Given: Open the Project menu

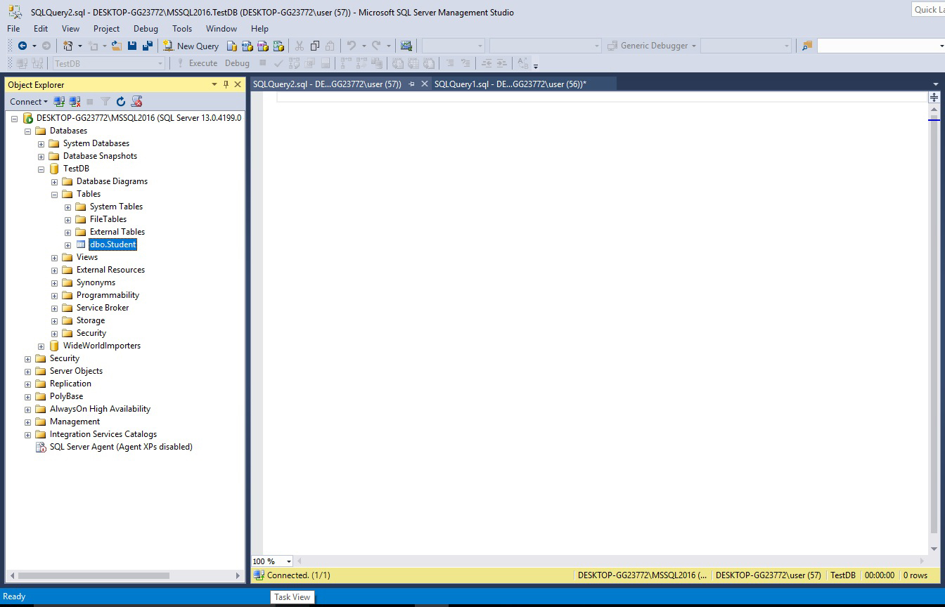Looking at the screenshot, I should point(106,29).
